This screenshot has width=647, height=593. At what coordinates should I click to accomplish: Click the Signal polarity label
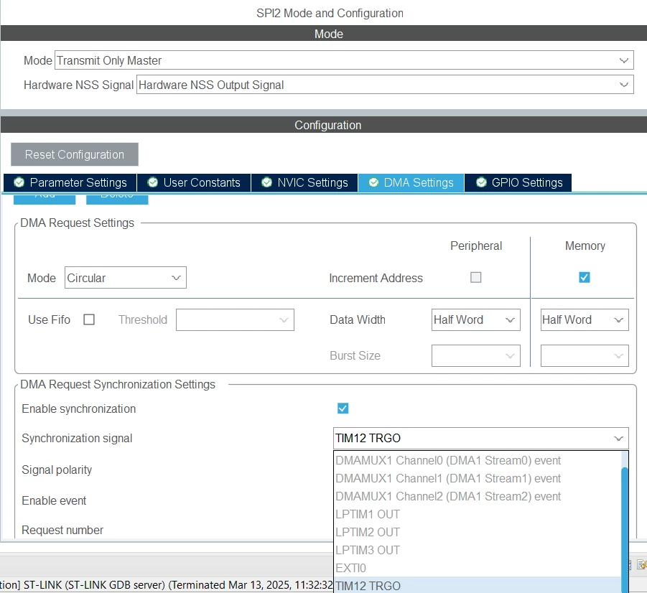click(x=57, y=470)
